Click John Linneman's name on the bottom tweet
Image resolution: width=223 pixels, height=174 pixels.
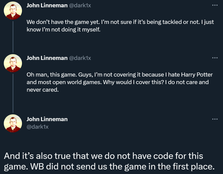47,119
